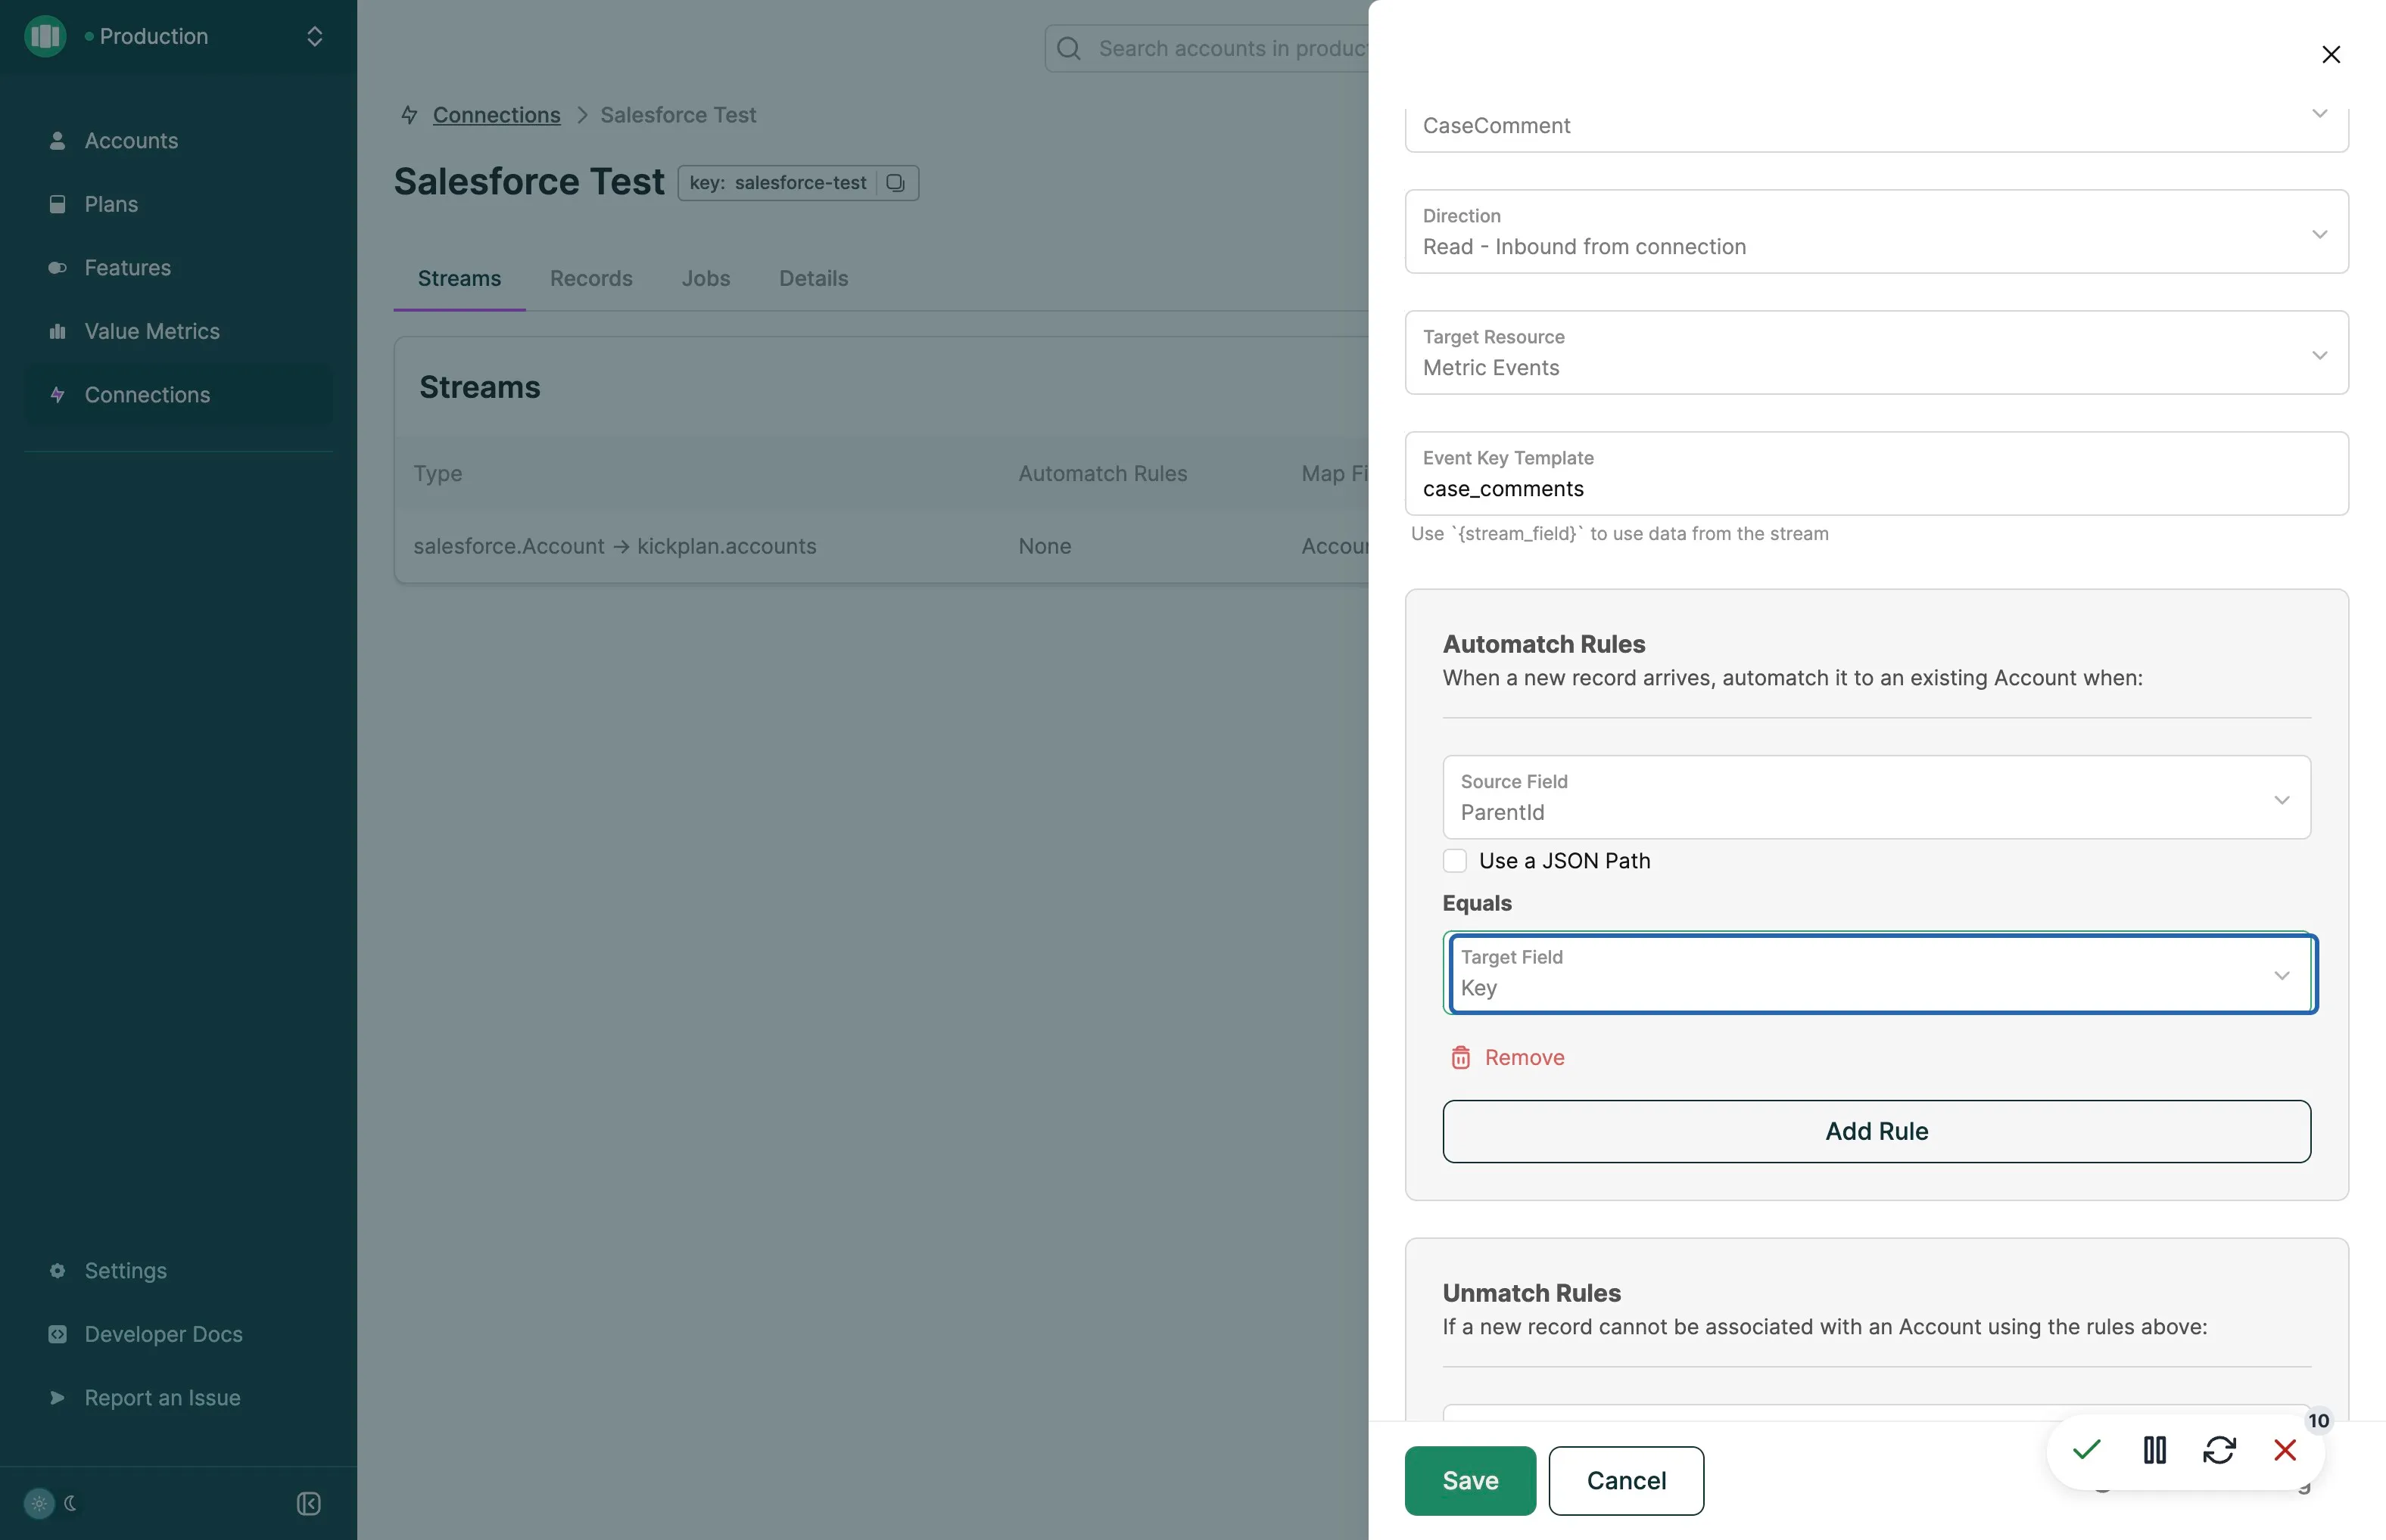Select the Streams tab
The width and height of the screenshot is (2386, 1540).
point(459,278)
